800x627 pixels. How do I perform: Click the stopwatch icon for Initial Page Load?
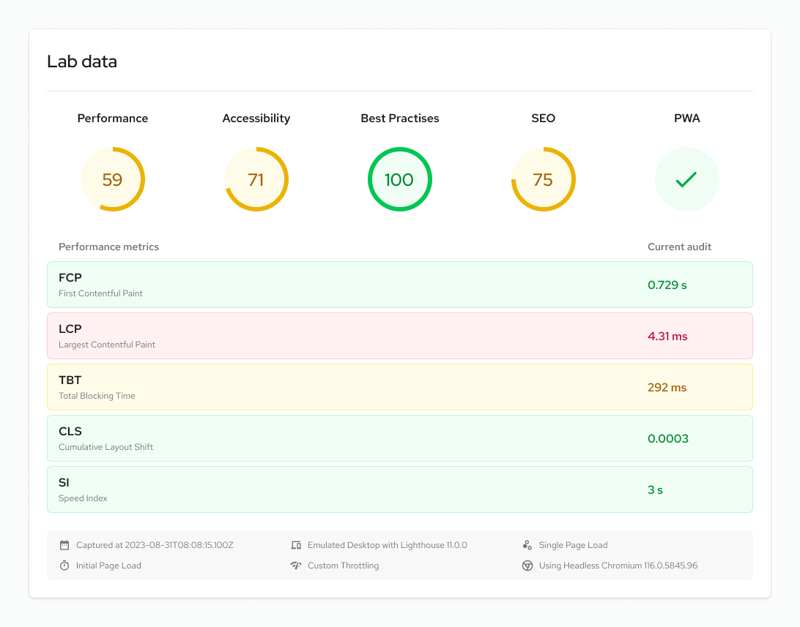tap(64, 566)
